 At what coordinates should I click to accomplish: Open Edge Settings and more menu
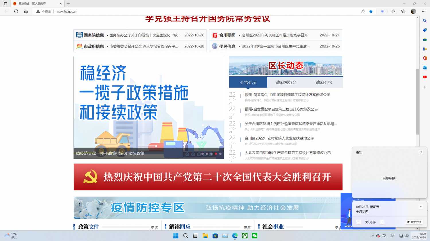424,11
